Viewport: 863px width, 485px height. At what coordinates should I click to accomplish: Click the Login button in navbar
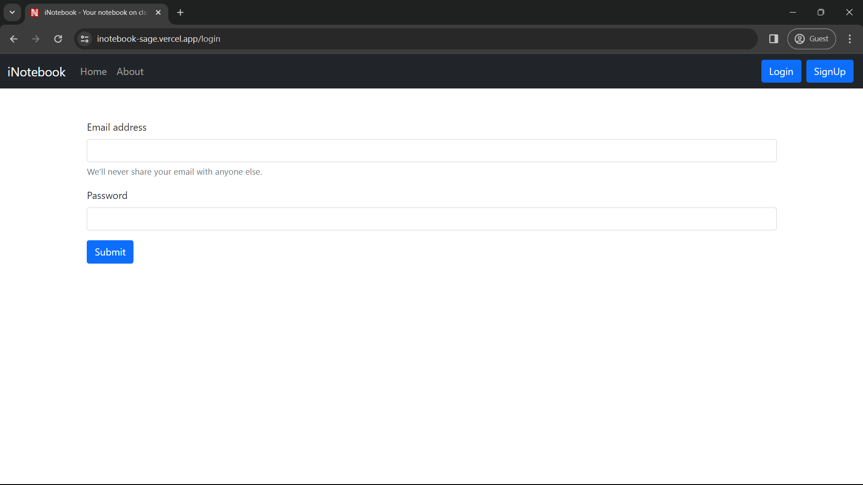(781, 71)
